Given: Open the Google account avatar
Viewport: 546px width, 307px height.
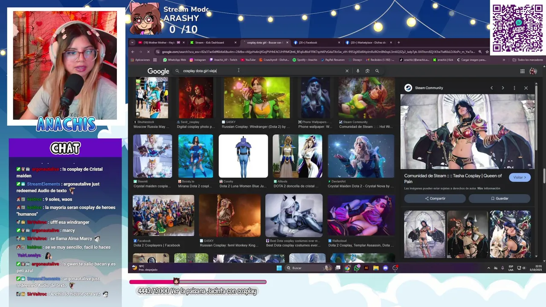Looking at the screenshot, I should point(533,71).
